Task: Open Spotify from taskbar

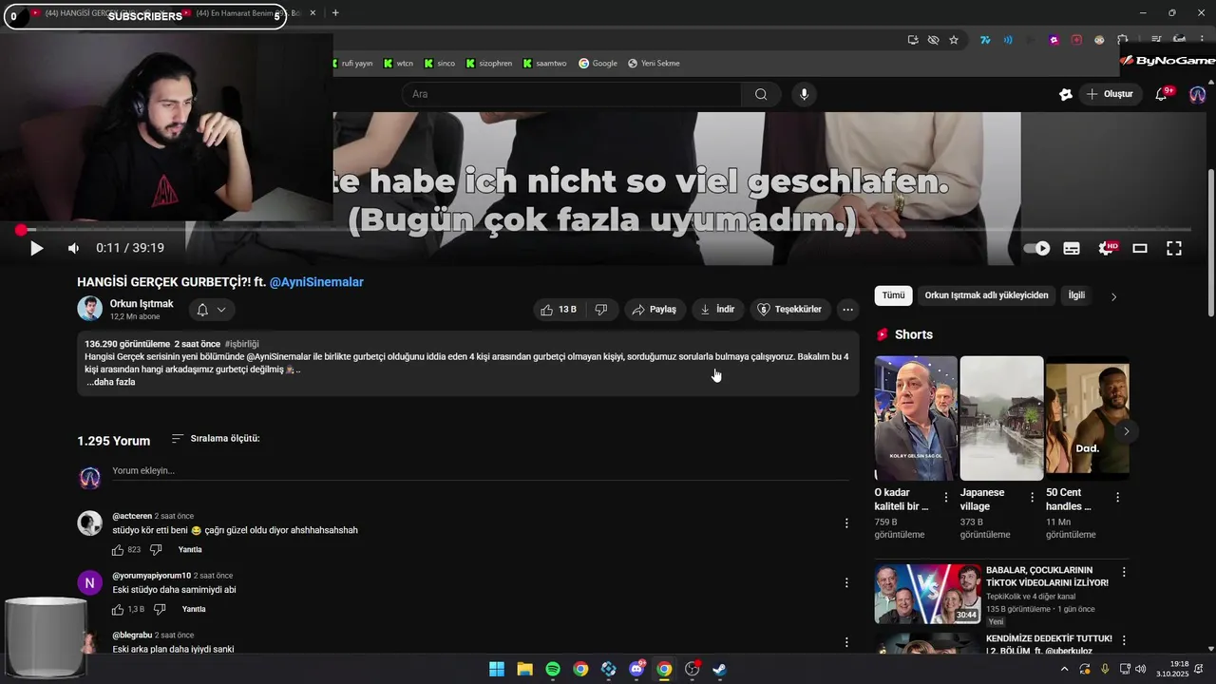Action: pyautogui.click(x=553, y=670)
